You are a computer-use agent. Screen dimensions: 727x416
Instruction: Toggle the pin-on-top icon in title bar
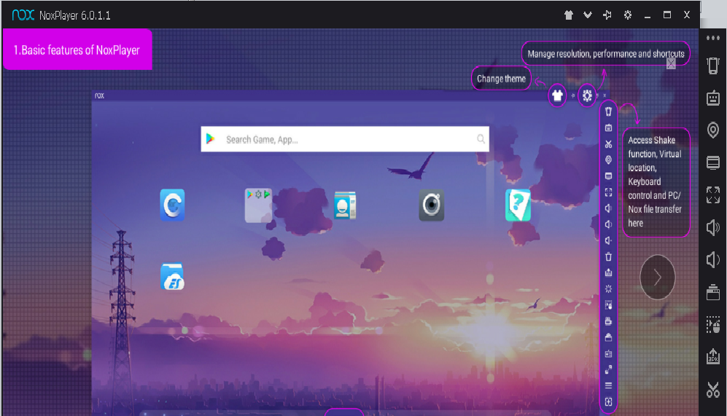tap(607, 15)
